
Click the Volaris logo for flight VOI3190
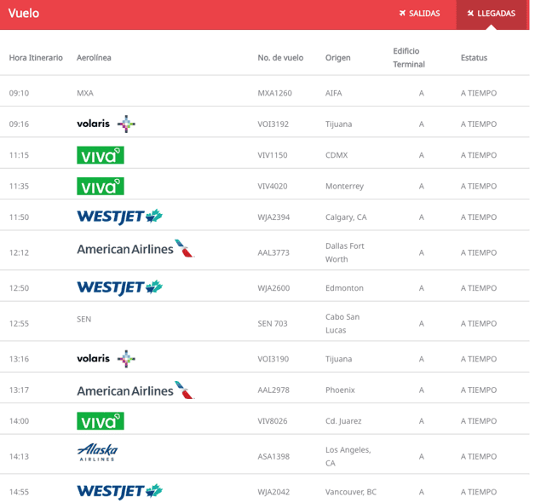106,359
